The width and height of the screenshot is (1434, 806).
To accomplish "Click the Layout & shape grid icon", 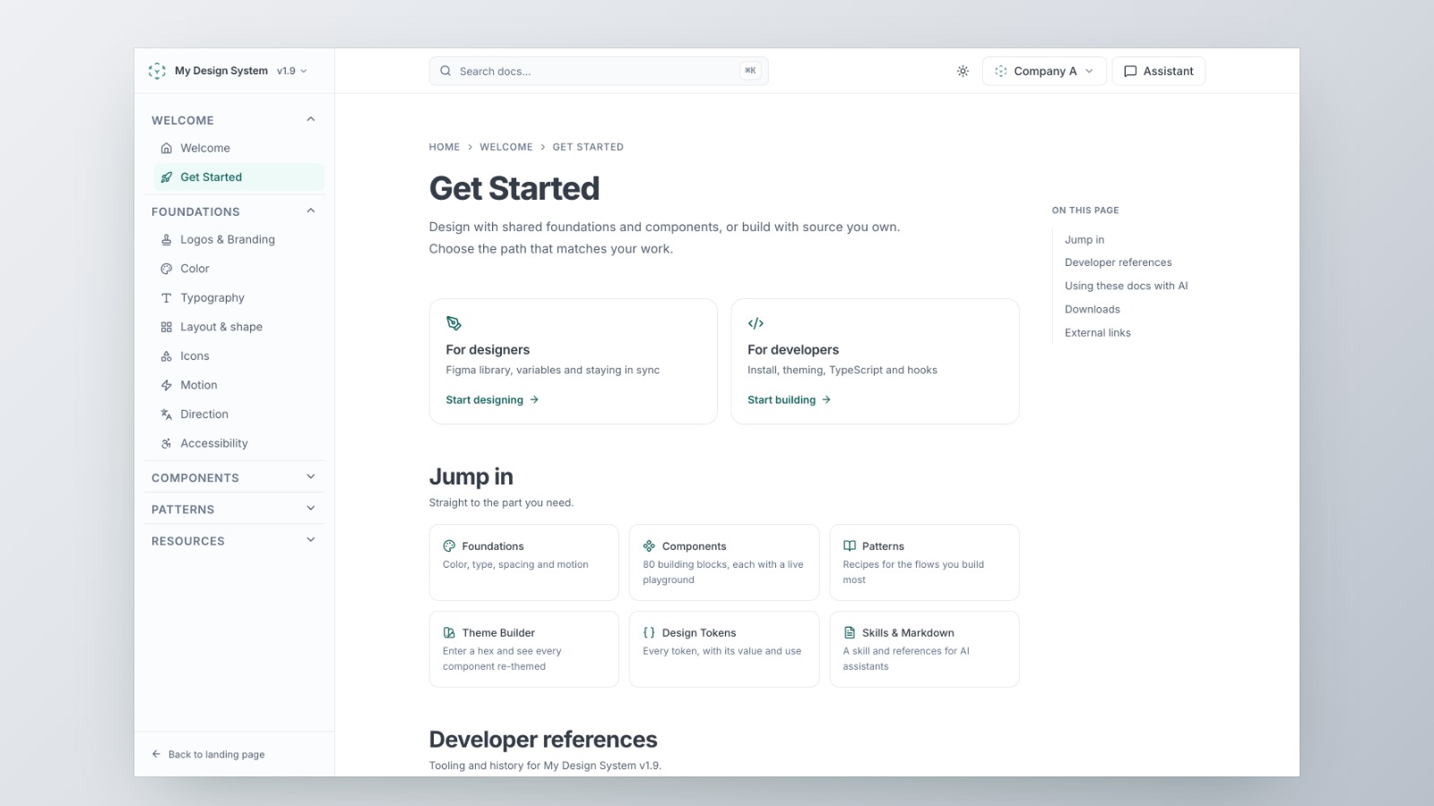I will pos(166,327).
